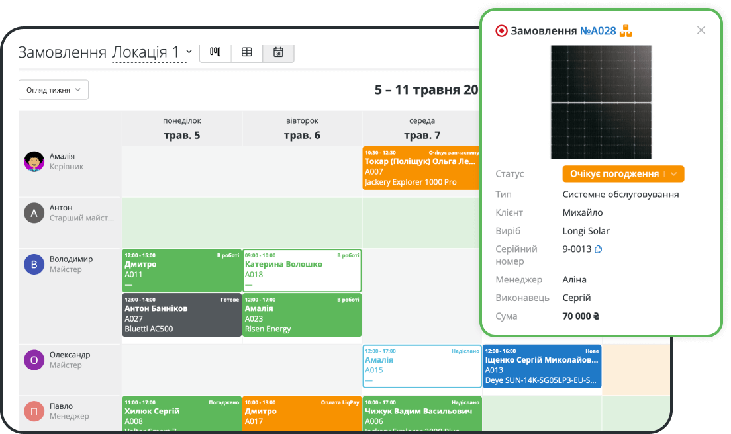Close the order A028 popup
This screenshot has height=434, width=731.
coord(701,30)
